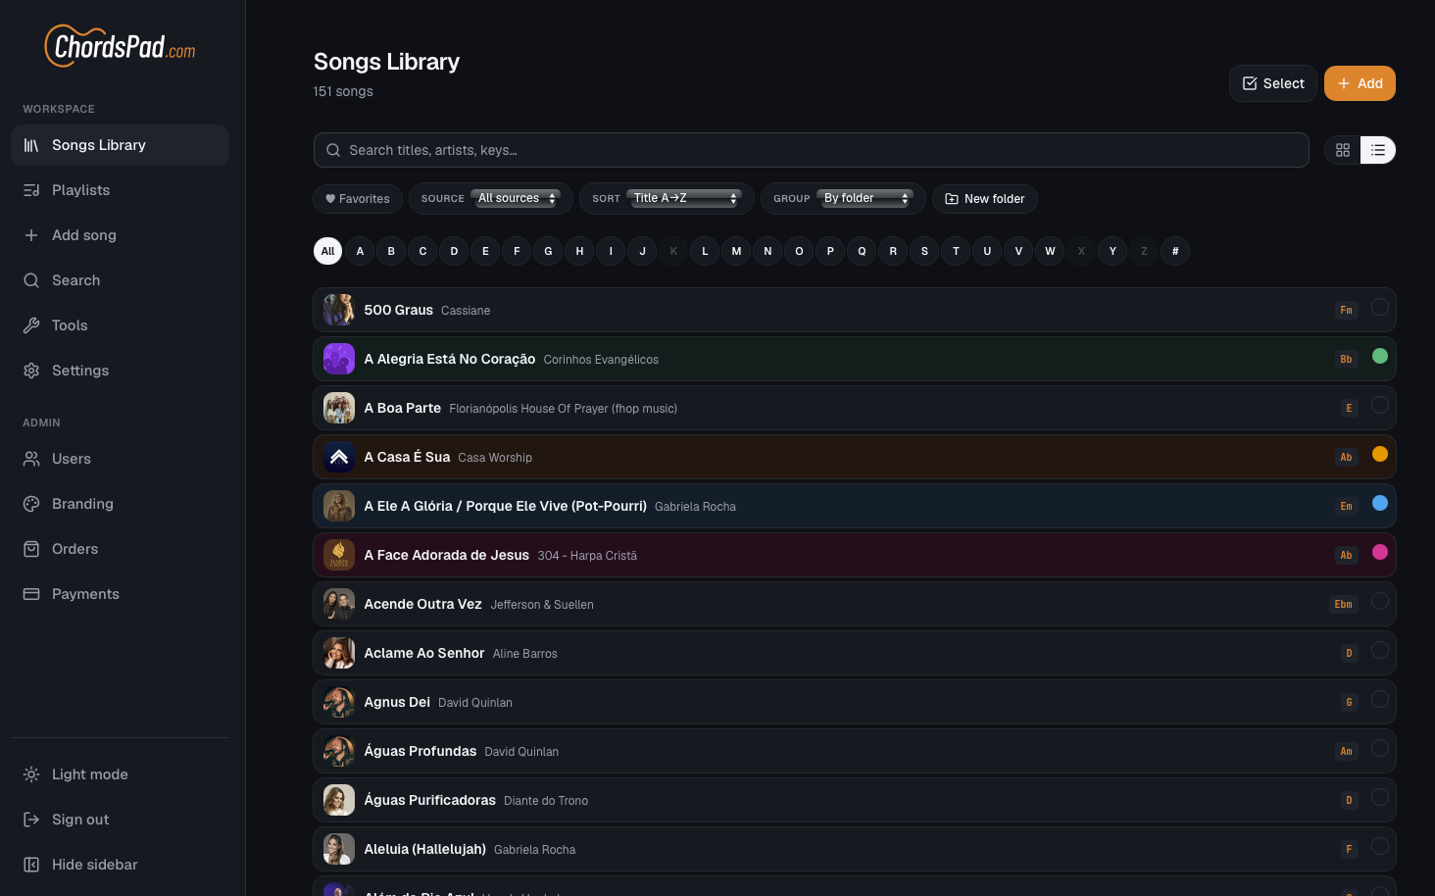Switch to grid view

1343,150
